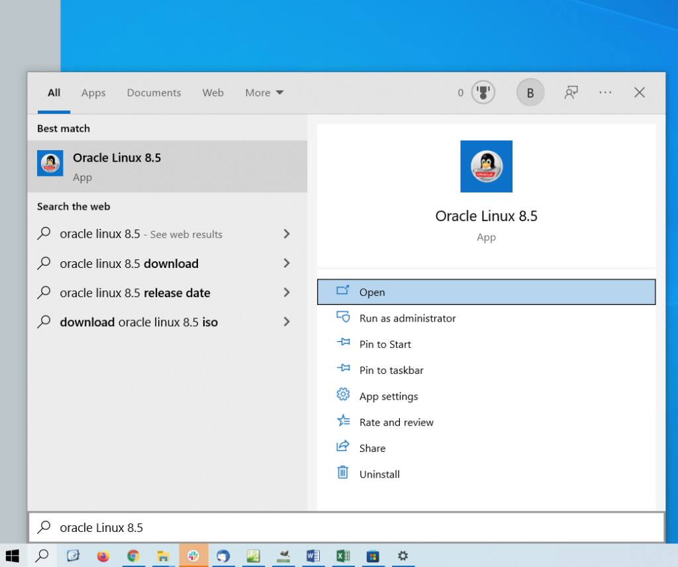678x567 pixels.
Task: Click the App settings gear icon
Action: pos(343,396)
